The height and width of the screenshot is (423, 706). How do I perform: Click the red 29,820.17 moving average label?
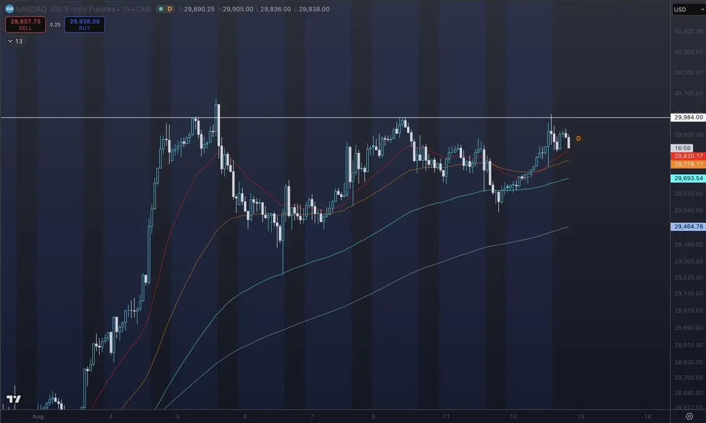click(x=688, y=156)
